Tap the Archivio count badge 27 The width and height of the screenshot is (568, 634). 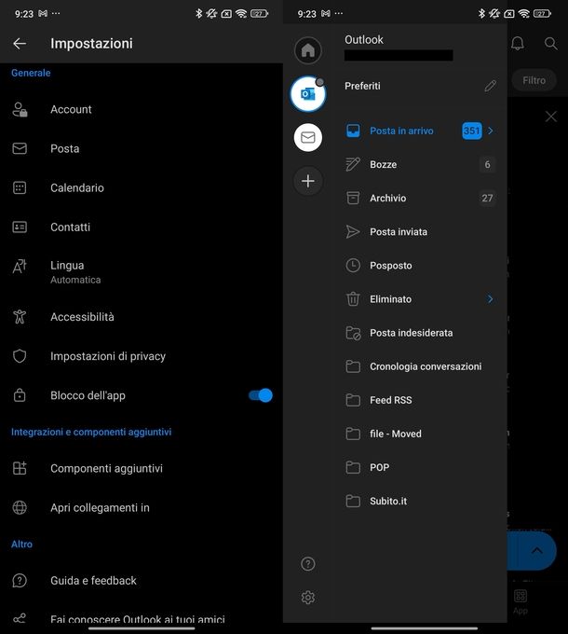click(487, 198)
